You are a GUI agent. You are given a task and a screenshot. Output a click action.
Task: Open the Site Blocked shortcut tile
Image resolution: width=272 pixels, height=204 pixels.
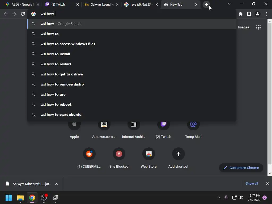pyautogui.click(x=119, y=158)
